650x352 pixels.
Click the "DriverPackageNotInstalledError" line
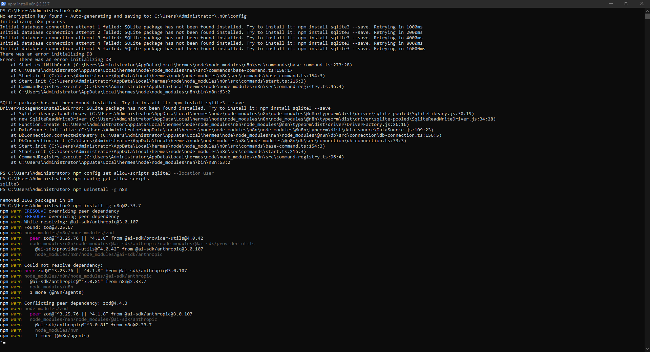[x=165, y=108]
